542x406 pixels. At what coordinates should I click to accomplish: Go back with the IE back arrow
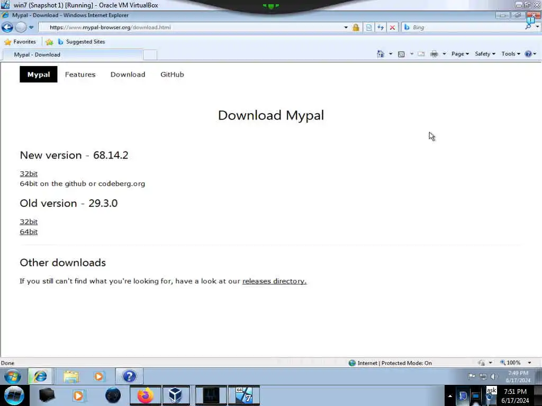coord(7,27)
